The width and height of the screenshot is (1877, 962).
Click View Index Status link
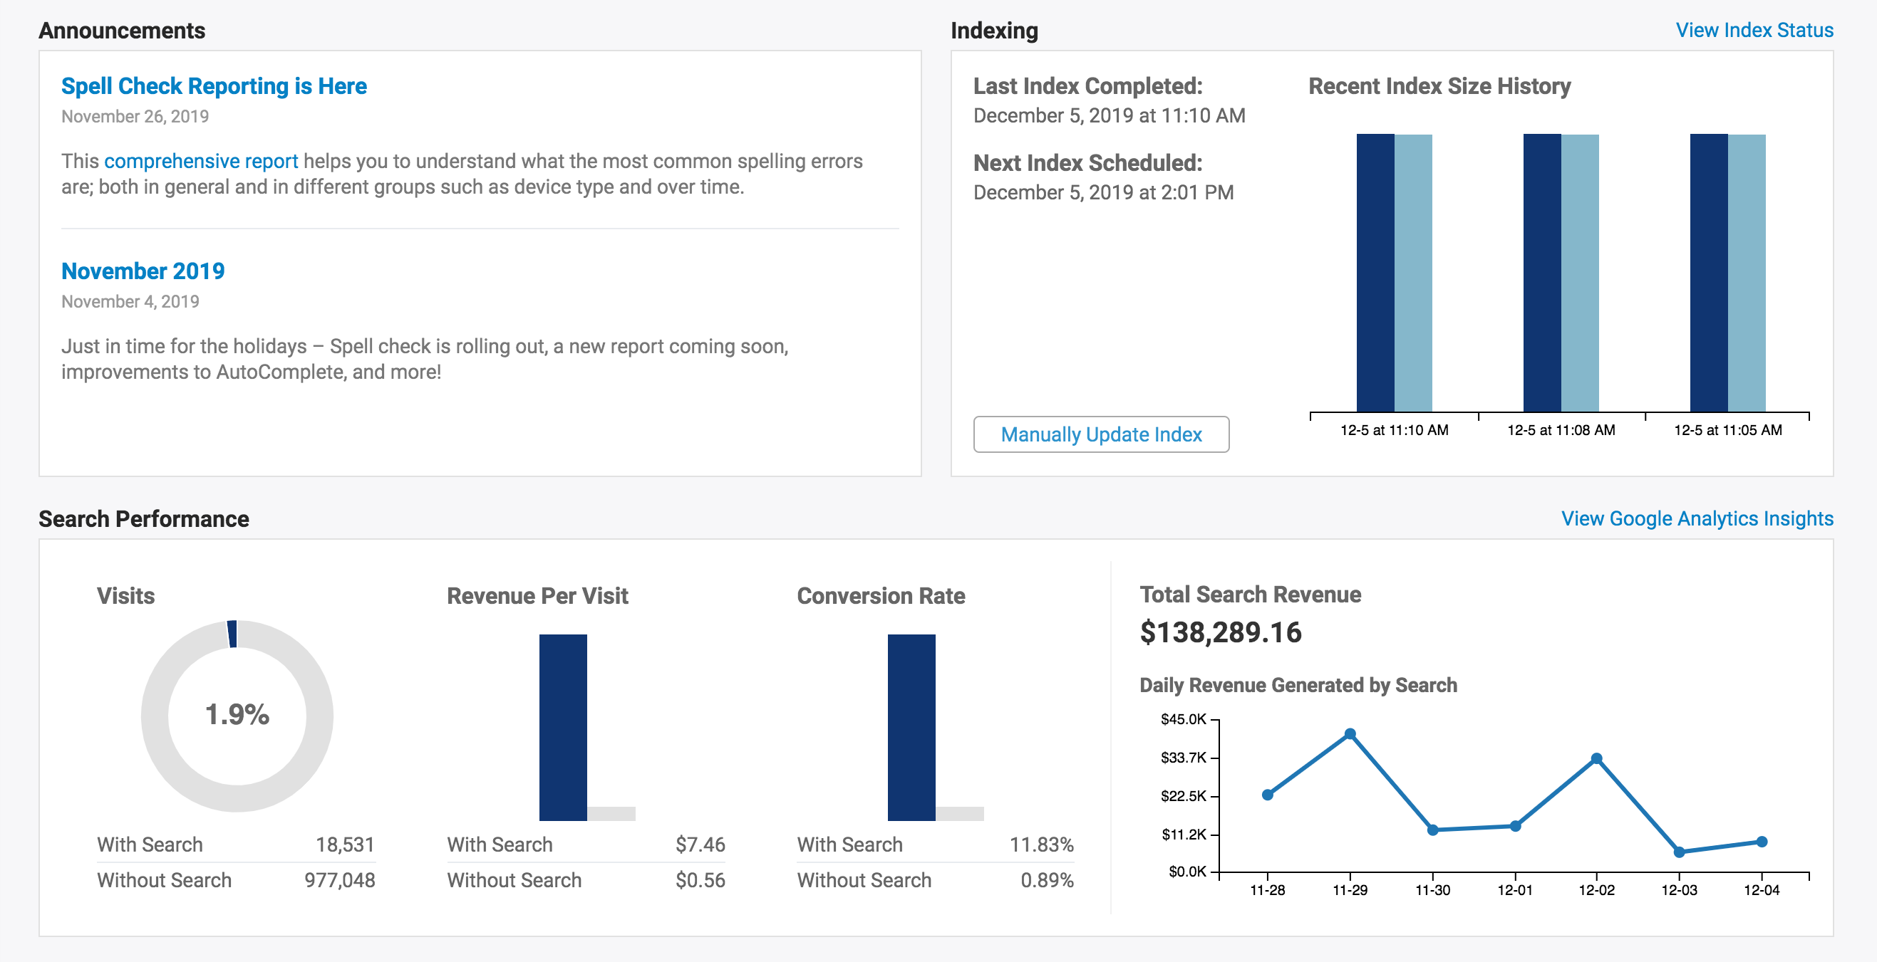(1754, 30)
